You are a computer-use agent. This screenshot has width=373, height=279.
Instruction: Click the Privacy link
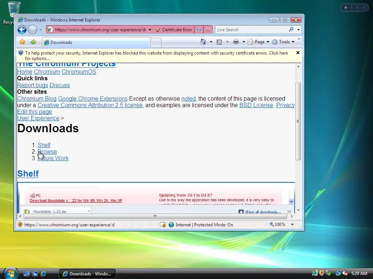285,105
